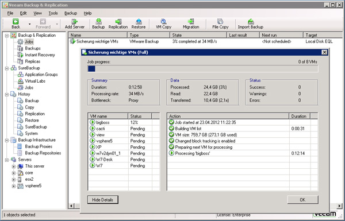Select the Application Groups tree item
This screenshot has width=345, height=221.
(41, 75)
